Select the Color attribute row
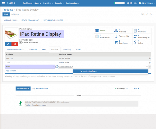This screenshot has height=129, width=156. (x=78, y=62)
